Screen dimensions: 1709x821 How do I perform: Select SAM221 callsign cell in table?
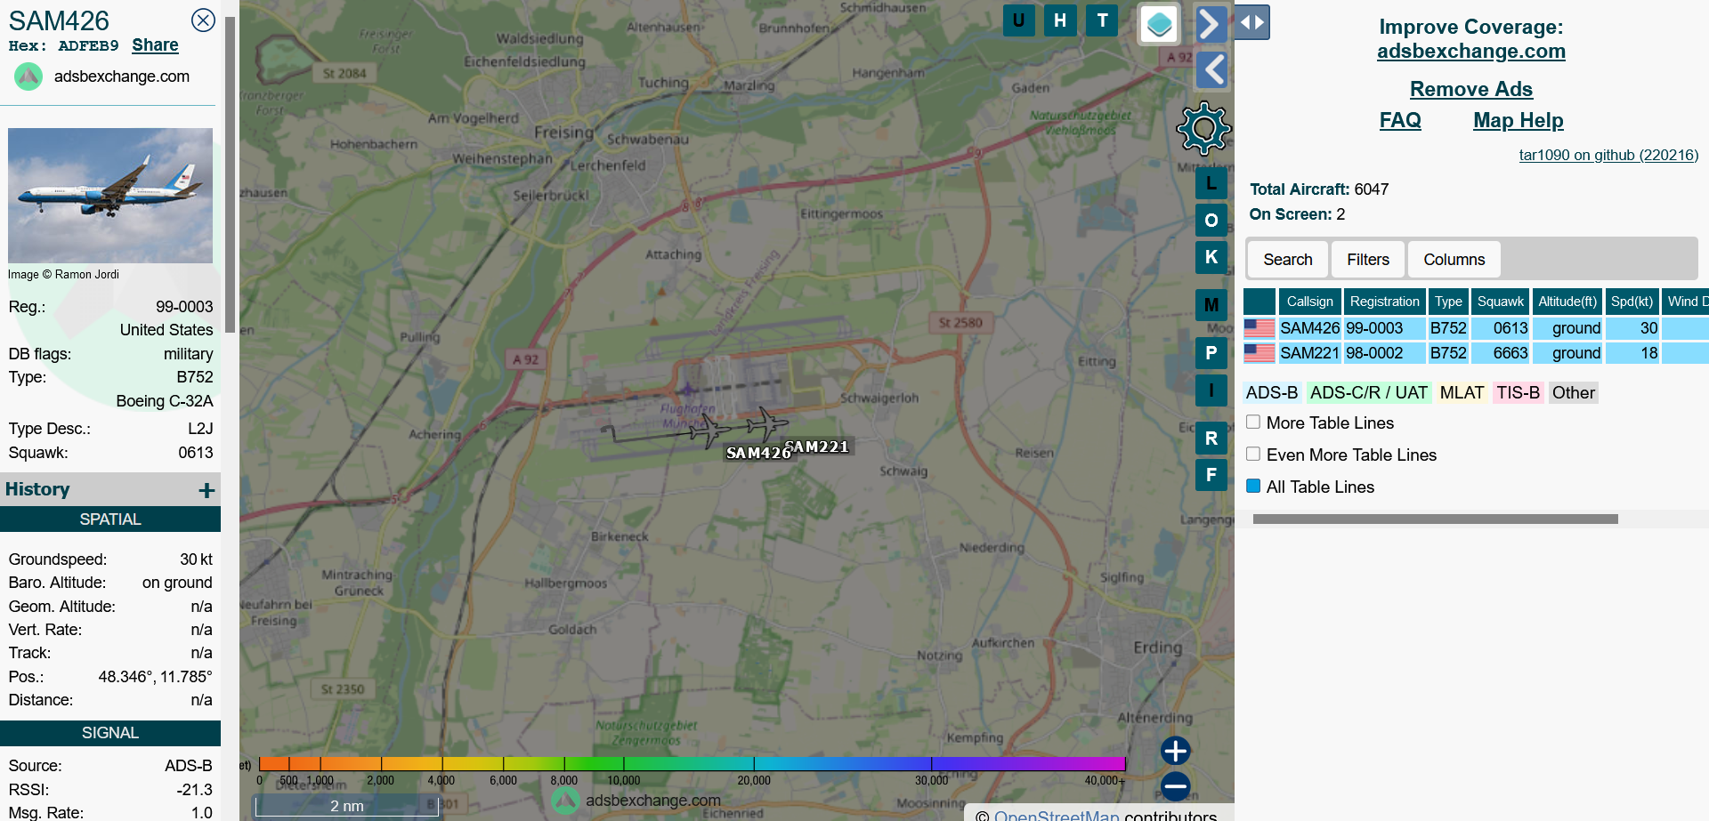click(x=1309, y=353)
